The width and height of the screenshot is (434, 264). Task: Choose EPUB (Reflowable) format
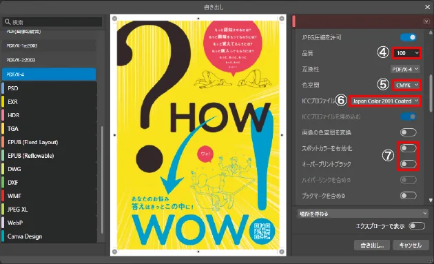(49, 156)
